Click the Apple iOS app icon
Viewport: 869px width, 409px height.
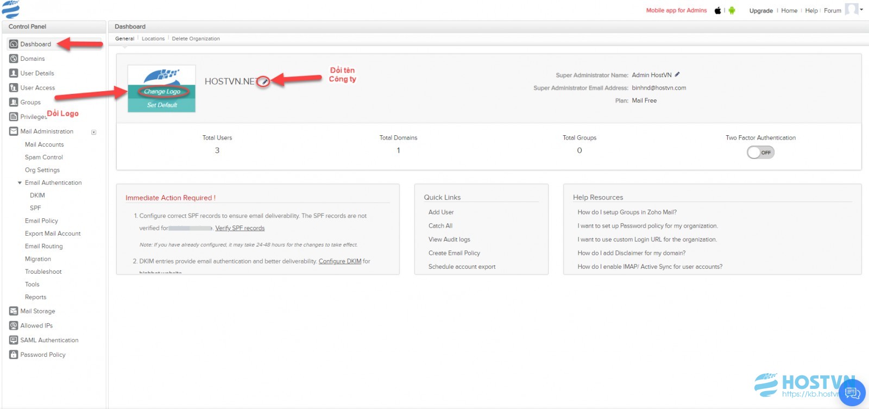coord(717,10)
